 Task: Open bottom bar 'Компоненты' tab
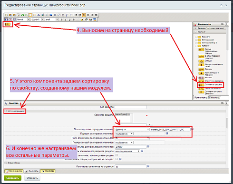tap(14, 171)
